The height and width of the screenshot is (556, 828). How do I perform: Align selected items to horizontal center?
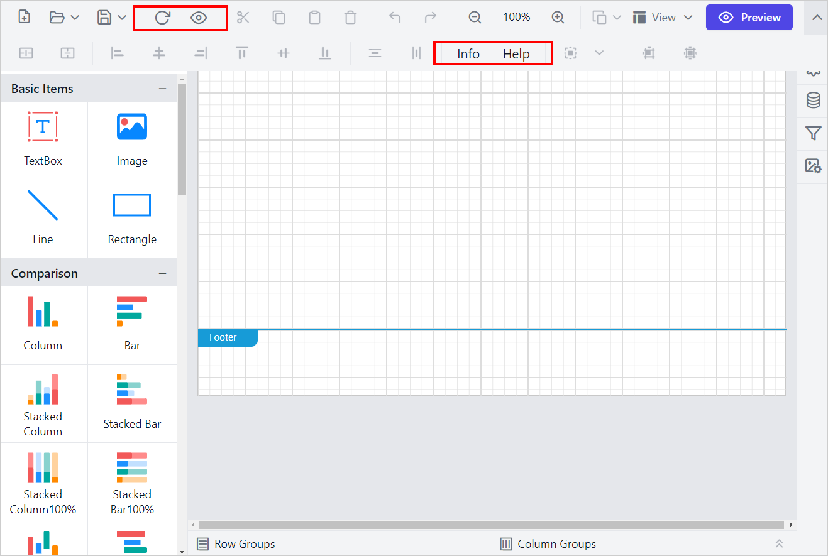(159, 53)
